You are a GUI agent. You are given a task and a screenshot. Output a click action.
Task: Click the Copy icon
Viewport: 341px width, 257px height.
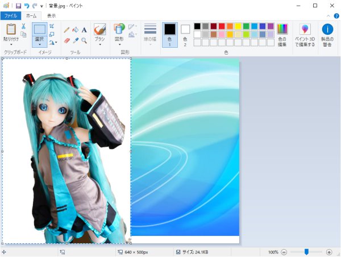(x=23, y=34)
